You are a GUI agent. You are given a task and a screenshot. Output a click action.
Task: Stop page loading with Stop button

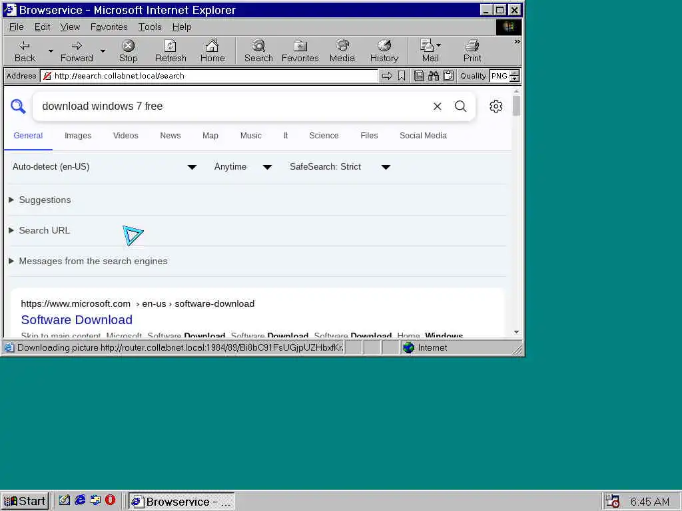(129, 51)
